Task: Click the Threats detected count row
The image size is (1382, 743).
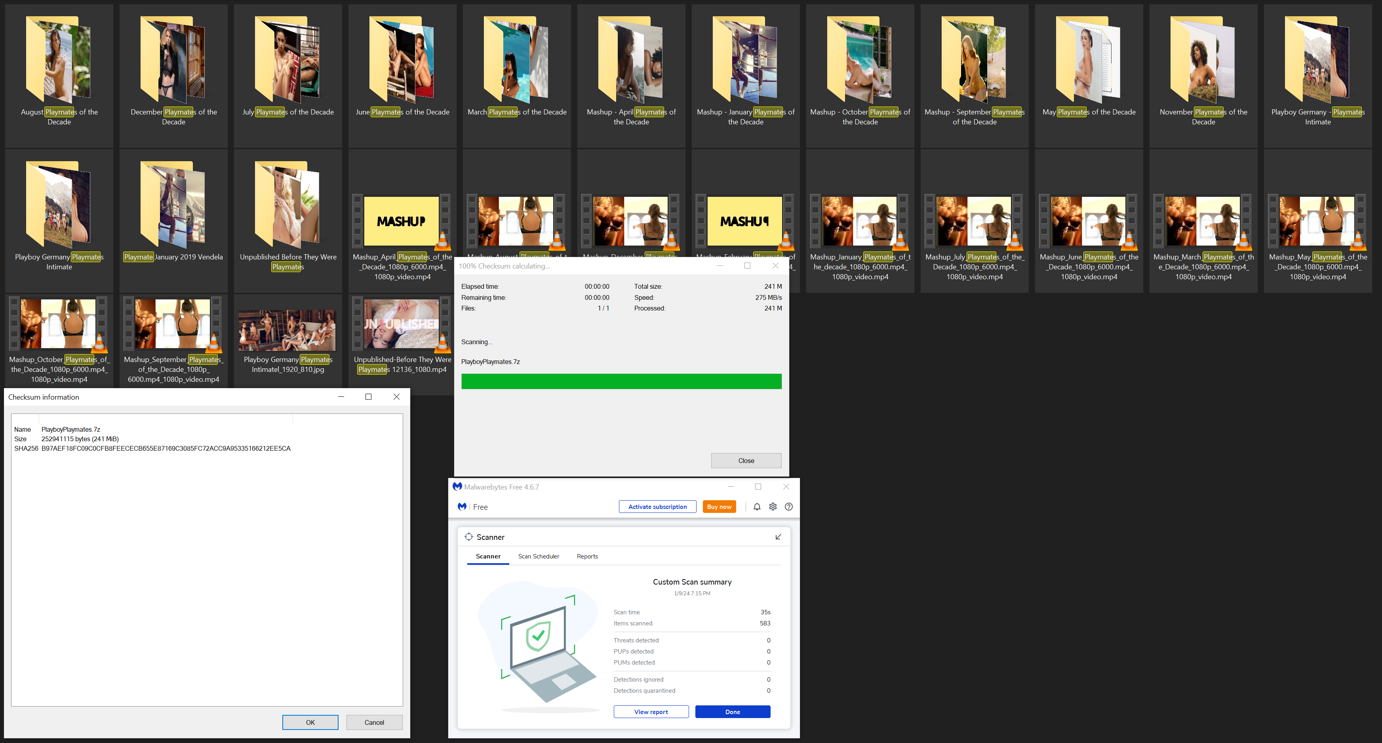Action: pyautogui.click(x=692, y=640)
